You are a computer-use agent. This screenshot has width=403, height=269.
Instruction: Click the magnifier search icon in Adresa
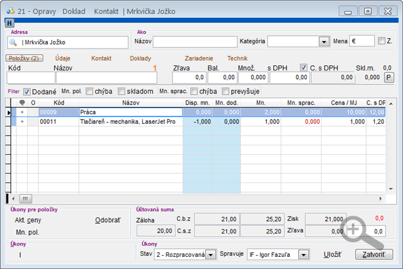pos(13,43)
